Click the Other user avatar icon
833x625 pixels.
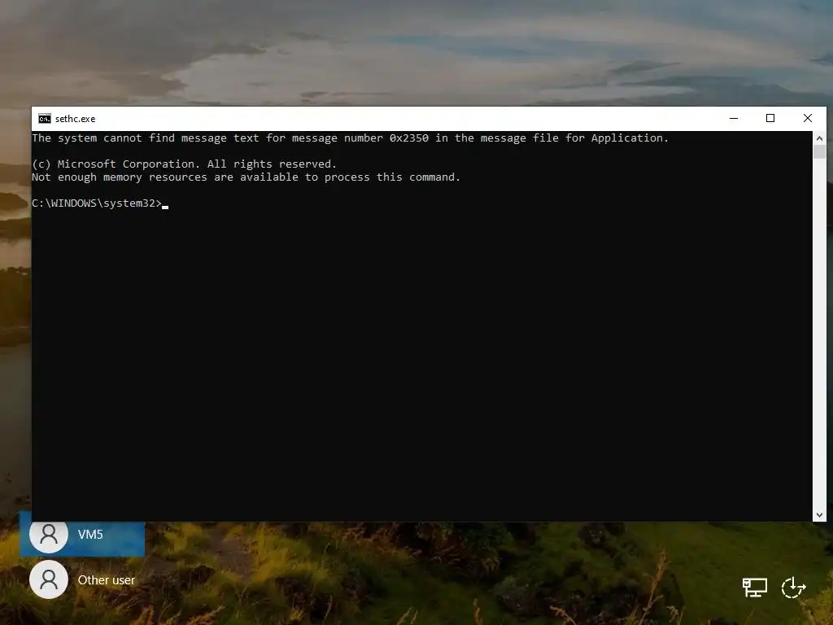click(49, 579)
